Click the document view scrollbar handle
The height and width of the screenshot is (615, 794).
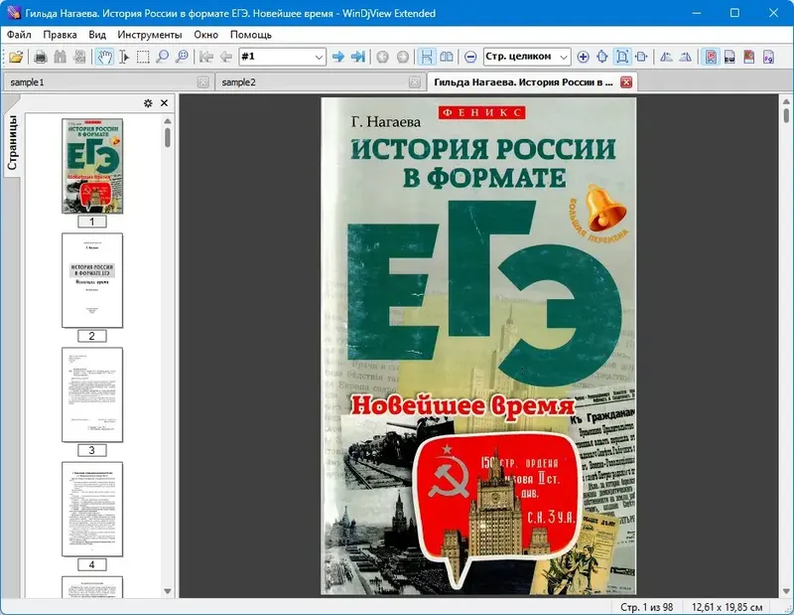click(786, 114)
